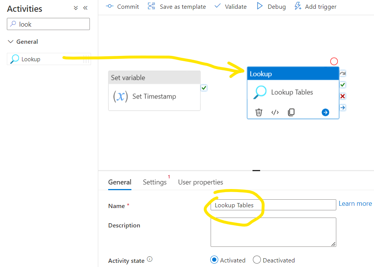Collapse the General activities group
Image resolution: width=374 pixels, height=267 pixels.
point(11,42)
